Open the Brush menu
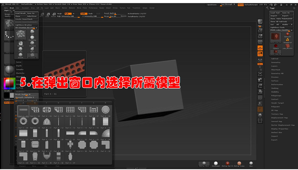 click(12, 8)
